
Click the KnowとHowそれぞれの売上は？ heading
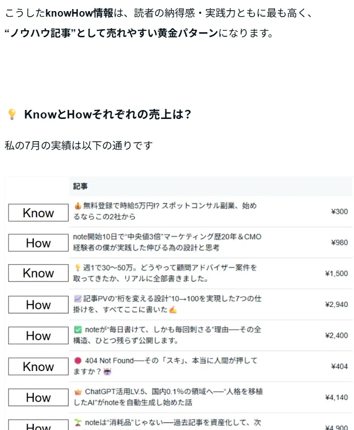click(107, 114)
